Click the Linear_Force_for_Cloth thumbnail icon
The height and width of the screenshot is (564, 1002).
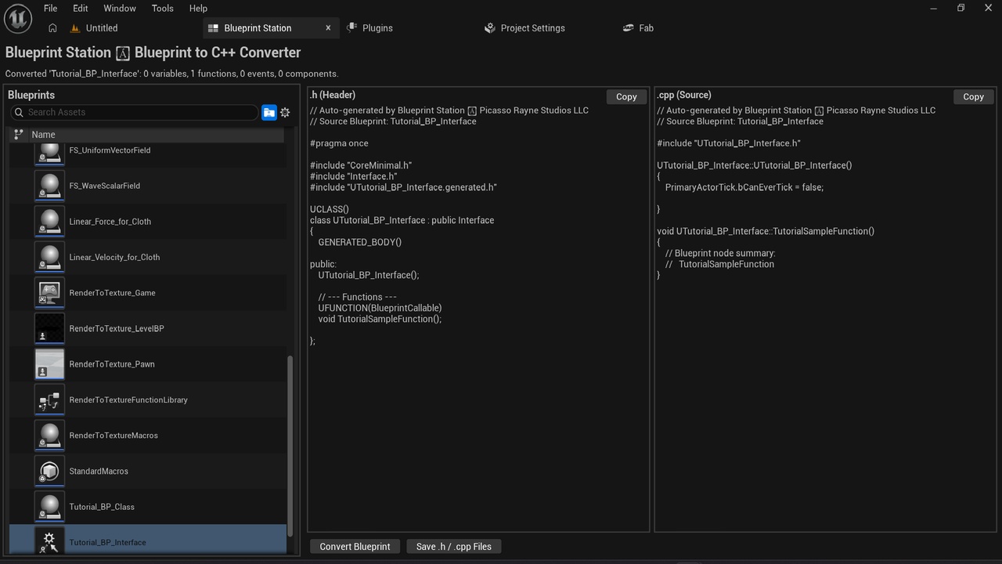point(50,222)
